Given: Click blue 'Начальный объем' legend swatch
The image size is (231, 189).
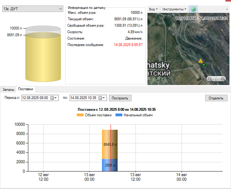Looking at the screenshot, I should [x=119, y=115].
